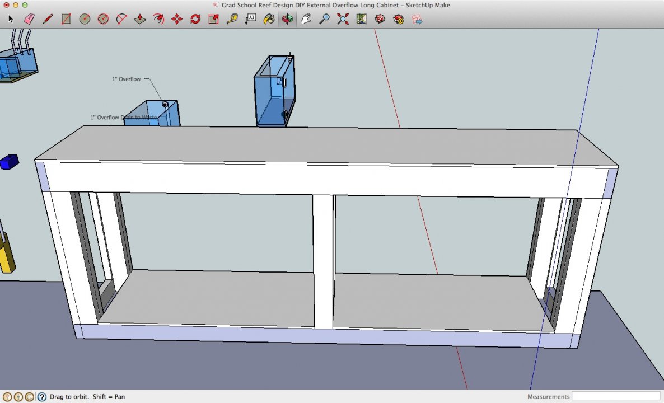Image resolution: width=664 pixels, height=403 pixels.
Task: Choose the Line pencil tool
Action: coord(48,19)
